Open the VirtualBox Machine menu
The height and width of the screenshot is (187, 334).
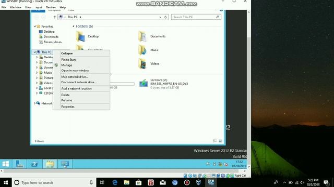pyautogui.click(x=15, y=7)
